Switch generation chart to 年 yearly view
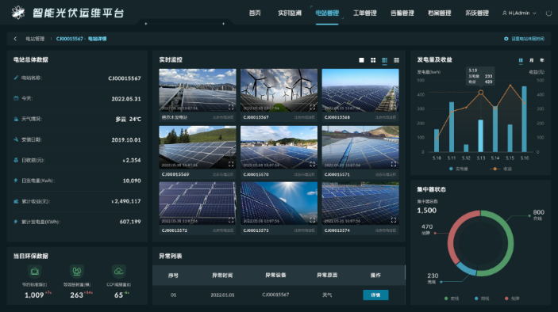Image resolution: width=558 pixels, height=312 pixels. point(542,60)
